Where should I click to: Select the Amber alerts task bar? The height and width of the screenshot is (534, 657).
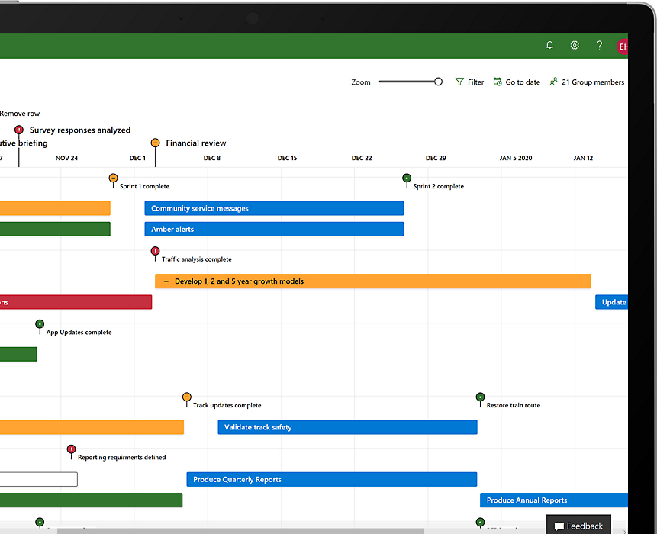(273, 229)
